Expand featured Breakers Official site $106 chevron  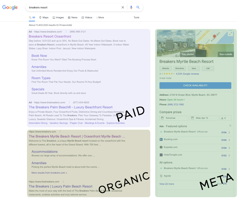pos(229,132)
